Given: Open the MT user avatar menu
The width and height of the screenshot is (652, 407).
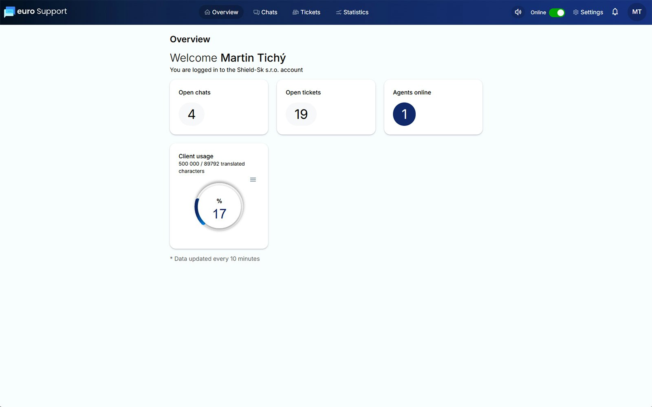Looking at the screenshot, I should pos(637,12).
